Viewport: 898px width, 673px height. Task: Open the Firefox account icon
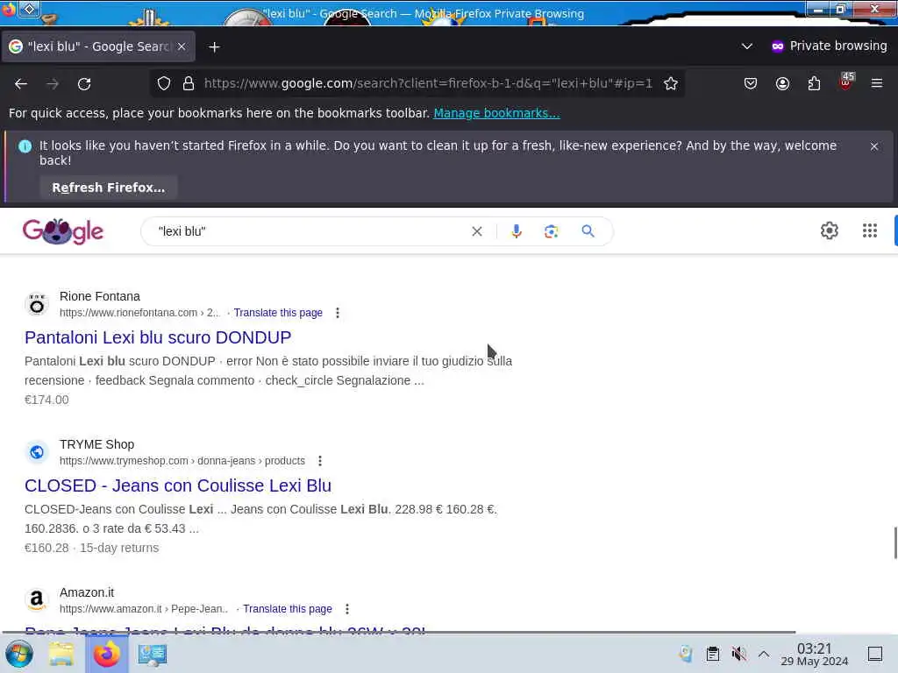click(x=782, y=83)
